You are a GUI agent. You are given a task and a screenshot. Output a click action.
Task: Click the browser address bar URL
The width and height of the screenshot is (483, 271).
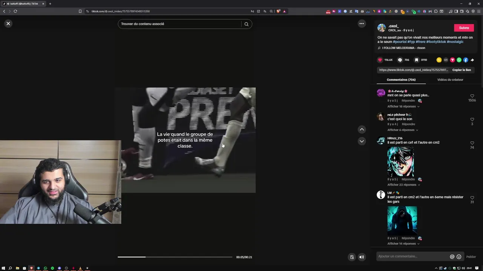point(121,11)
